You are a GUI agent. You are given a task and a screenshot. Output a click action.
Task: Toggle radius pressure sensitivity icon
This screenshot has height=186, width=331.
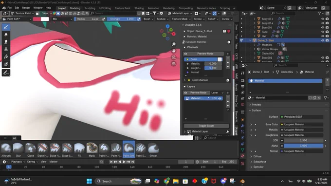pos(103,19)
